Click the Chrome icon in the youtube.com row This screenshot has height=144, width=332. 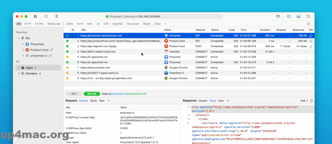click(166, 67)
